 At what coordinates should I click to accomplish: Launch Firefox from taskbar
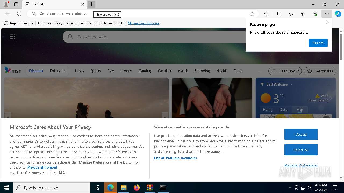pos(137,188)
